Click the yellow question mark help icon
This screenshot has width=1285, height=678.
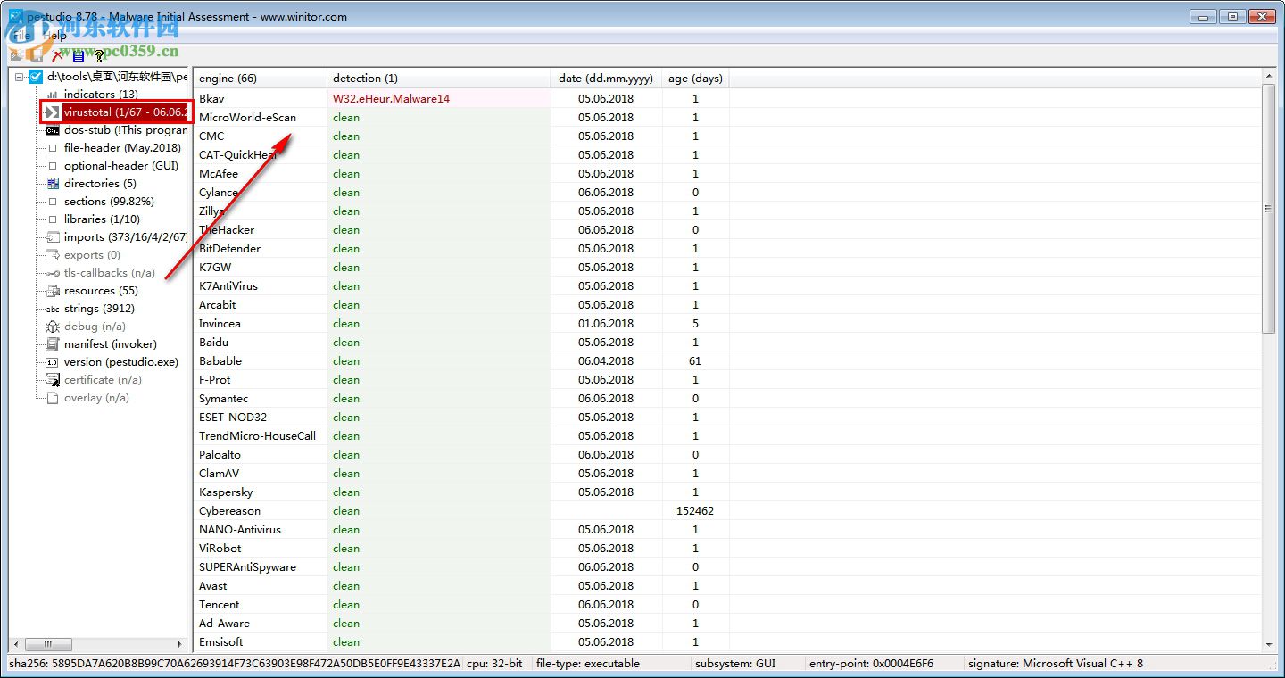coord(98,55)
